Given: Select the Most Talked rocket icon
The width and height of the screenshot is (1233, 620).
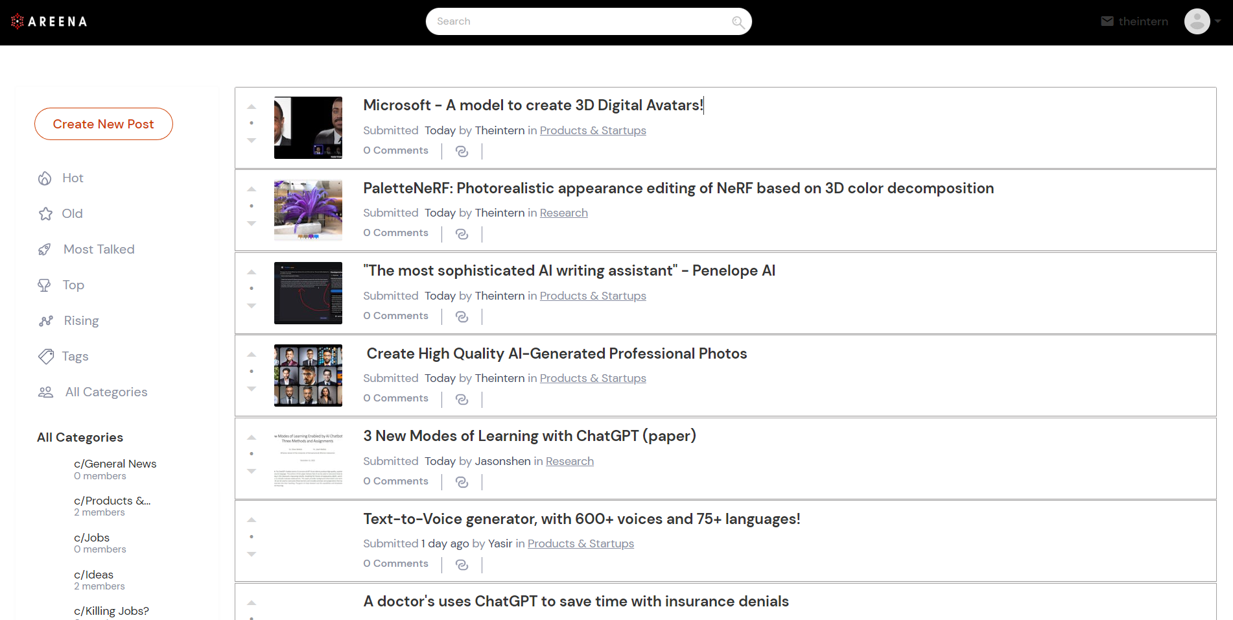Looking at the screenshot, I should (x=45, y=250).
